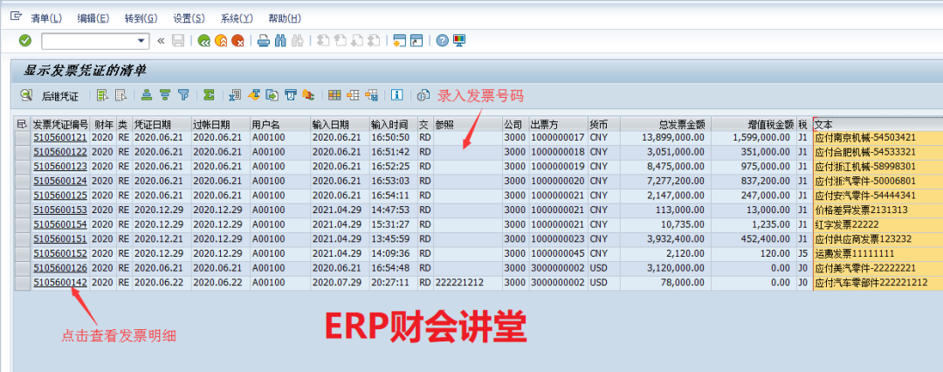Click into the command input field
This screenshot has height=372, width=943.
(88, 40)
